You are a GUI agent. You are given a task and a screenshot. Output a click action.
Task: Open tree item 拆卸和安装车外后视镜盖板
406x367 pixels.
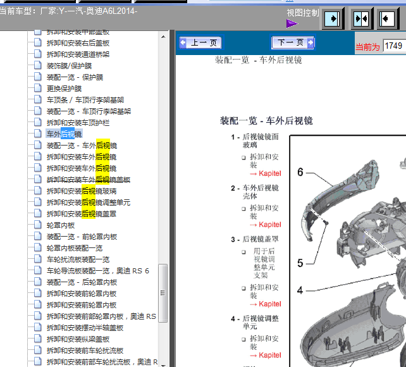coord(89,180)
